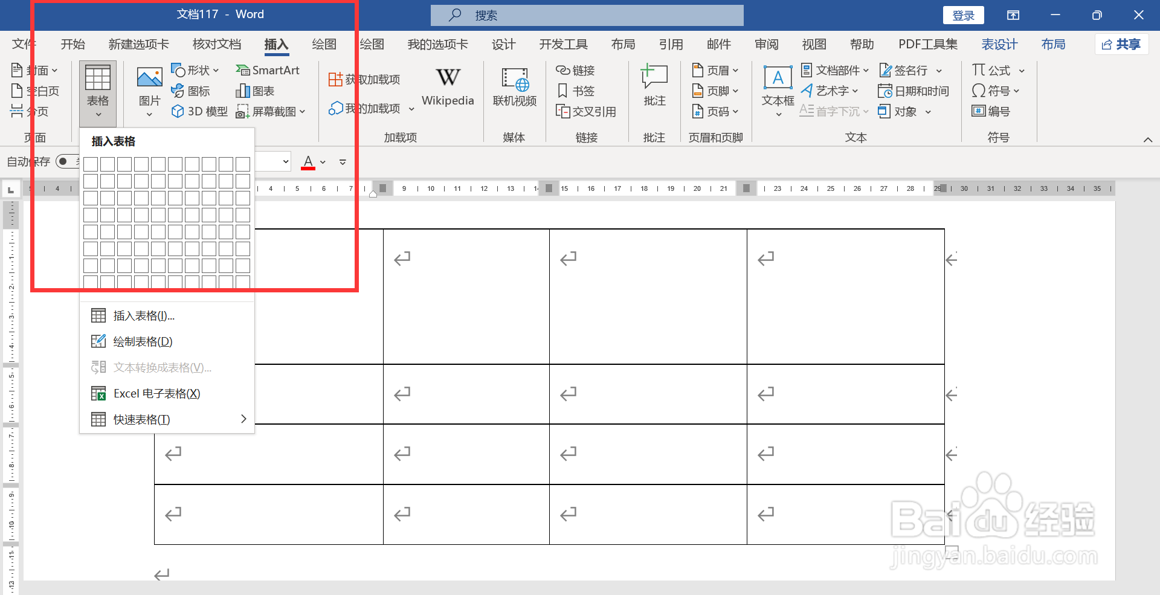Choose Draw Table(D) entry
1160x595 pixels.
[x=167, y=341]
